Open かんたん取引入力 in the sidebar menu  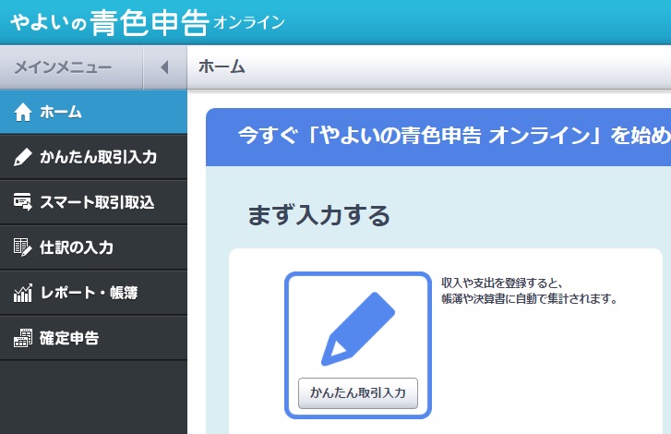(x=93, y=157)
